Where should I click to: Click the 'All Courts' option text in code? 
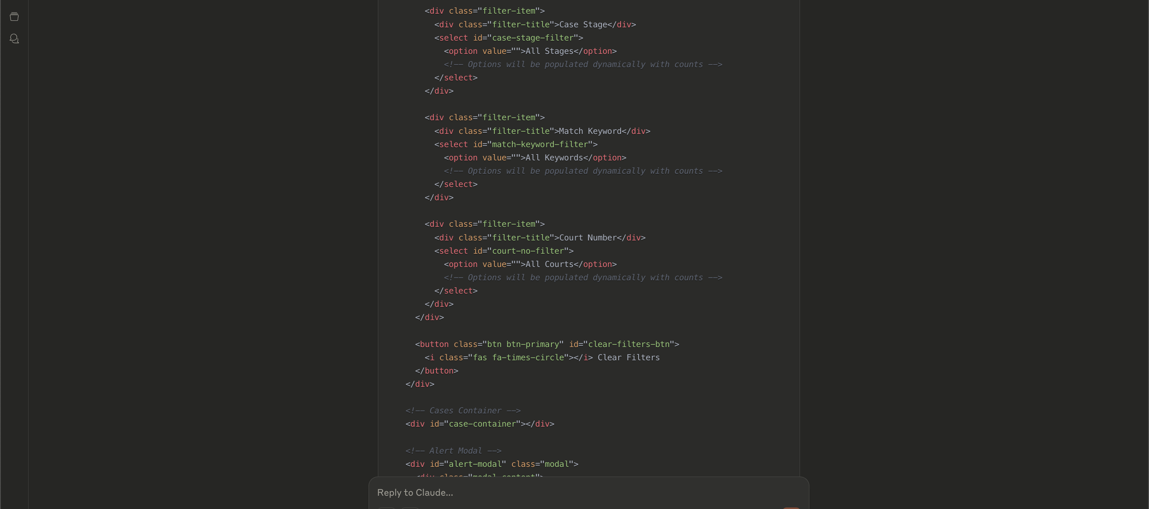click(x=549, y=264)
